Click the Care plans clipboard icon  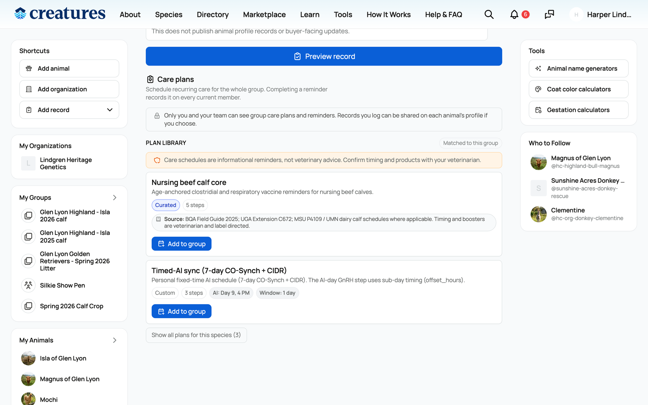[x=150, y=79]
